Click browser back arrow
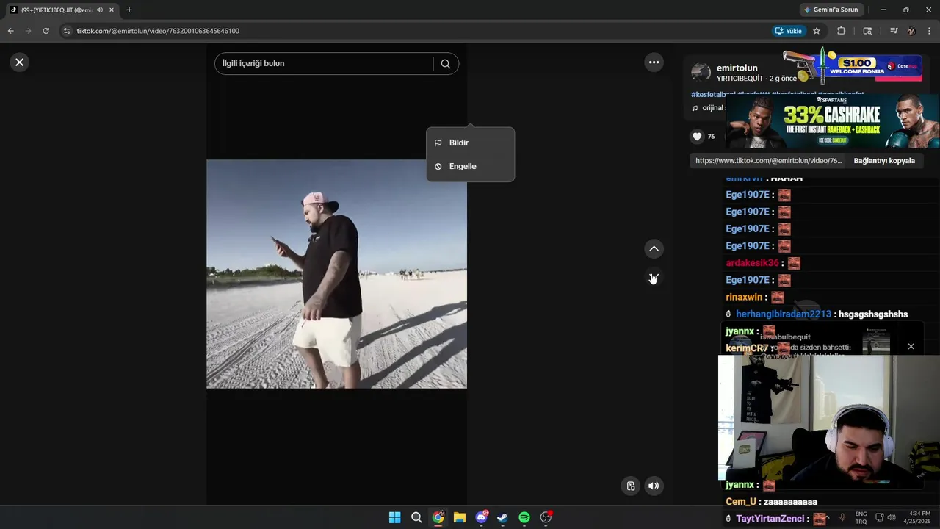This screenshot has width=940, height=529. (10, 31)
